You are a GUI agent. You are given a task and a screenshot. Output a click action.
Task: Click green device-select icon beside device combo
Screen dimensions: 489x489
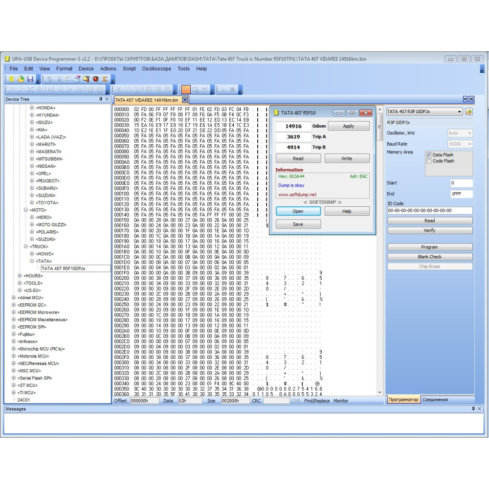(469, 111)
